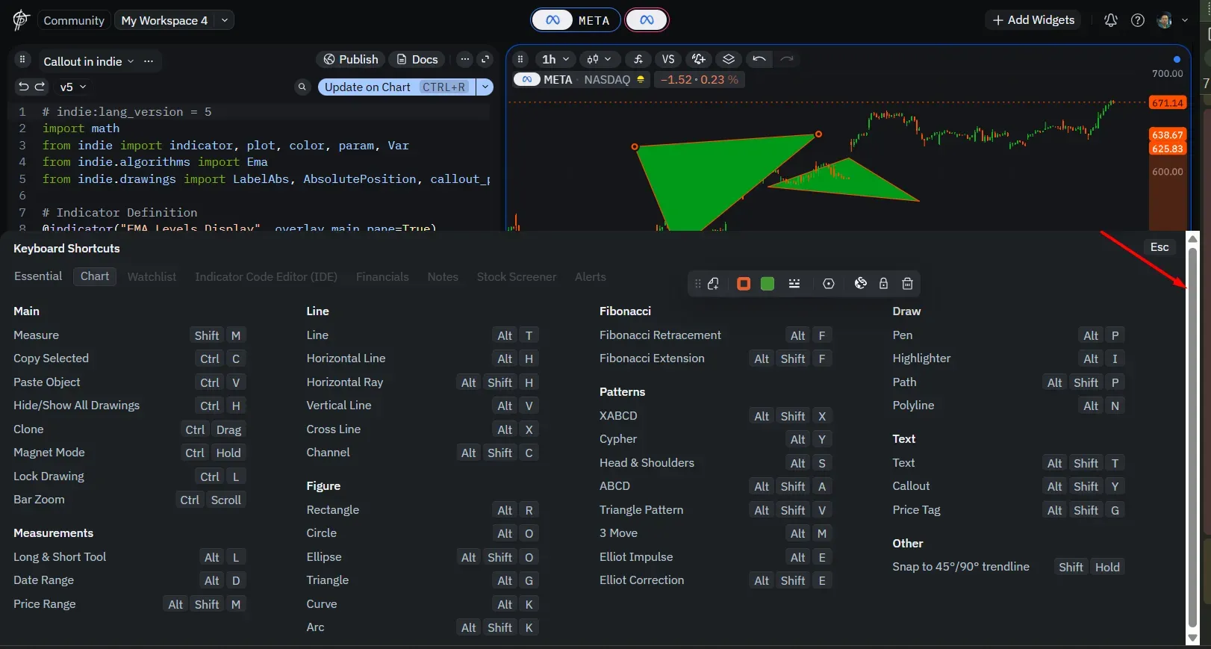1211x649 pixels.
Task: Toggle the expand editor panel icon
Action: click(485, 60)
